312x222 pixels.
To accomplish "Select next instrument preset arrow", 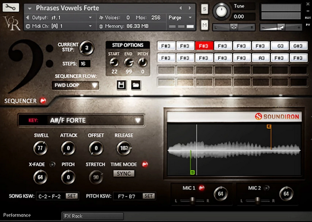I will [x=190, y=8].
